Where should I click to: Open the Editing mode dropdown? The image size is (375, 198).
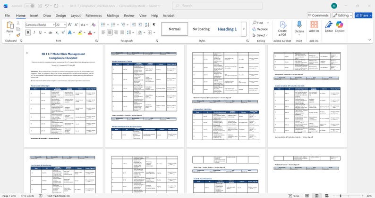[342, 15]
